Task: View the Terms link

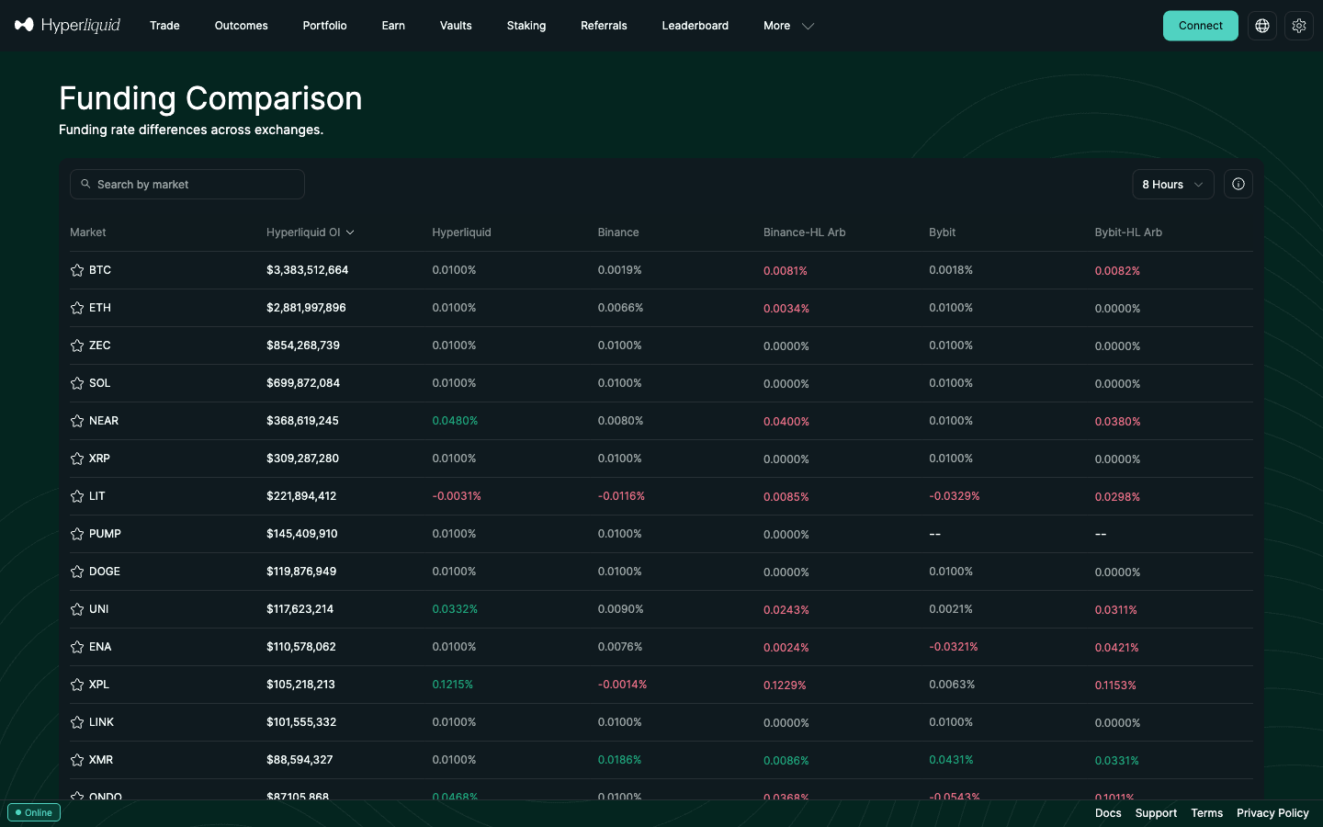Action: point(1207,813)
